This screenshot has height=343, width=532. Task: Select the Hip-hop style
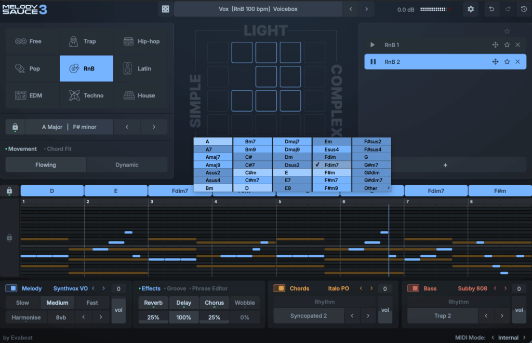140,42
